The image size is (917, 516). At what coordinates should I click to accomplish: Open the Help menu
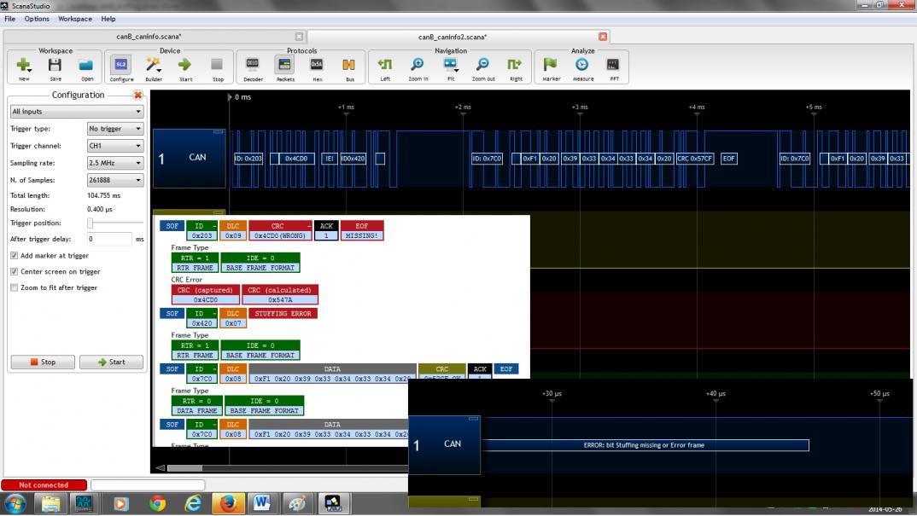[x=108, y=19]
